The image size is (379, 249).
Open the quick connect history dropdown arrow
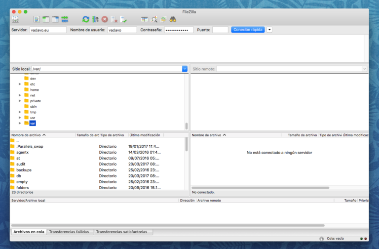269,30
